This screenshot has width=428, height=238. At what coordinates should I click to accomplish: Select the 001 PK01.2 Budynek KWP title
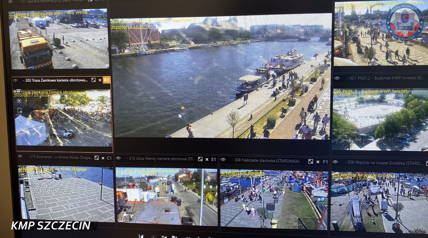coord(382,77)
